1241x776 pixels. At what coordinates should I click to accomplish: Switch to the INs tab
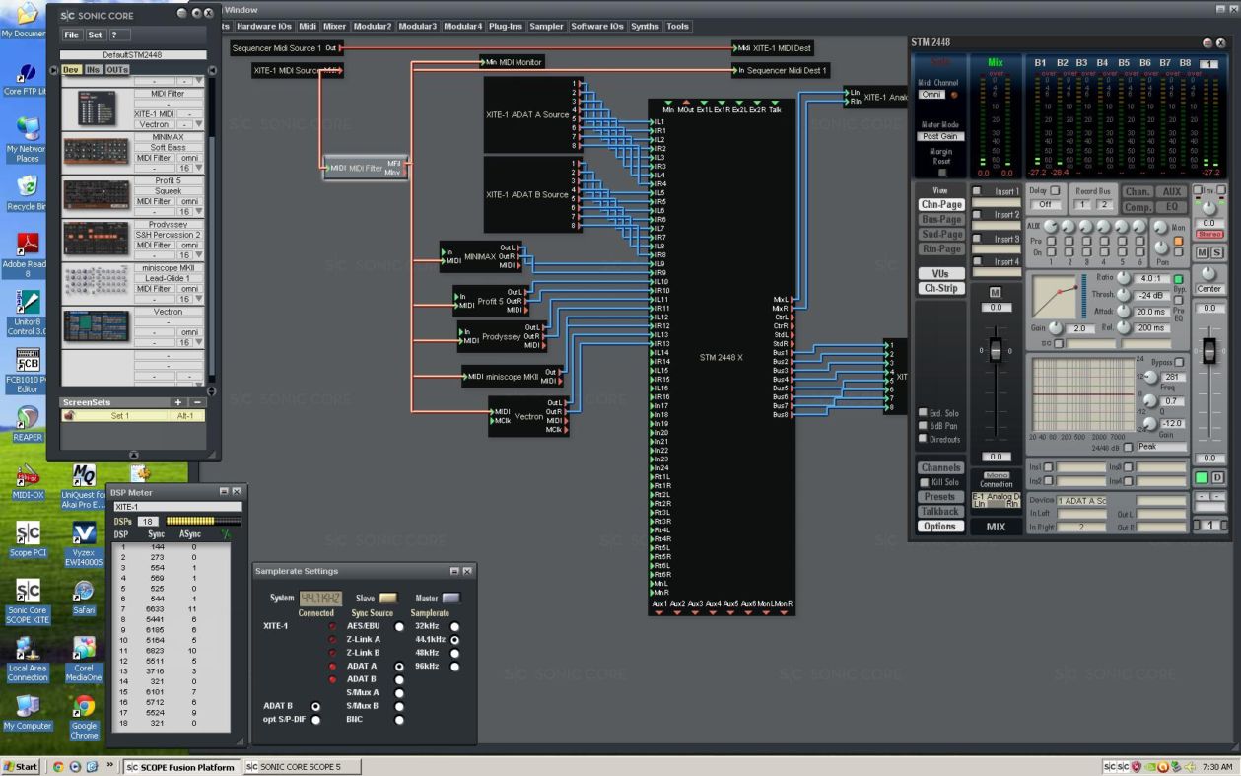pos(94,70)
